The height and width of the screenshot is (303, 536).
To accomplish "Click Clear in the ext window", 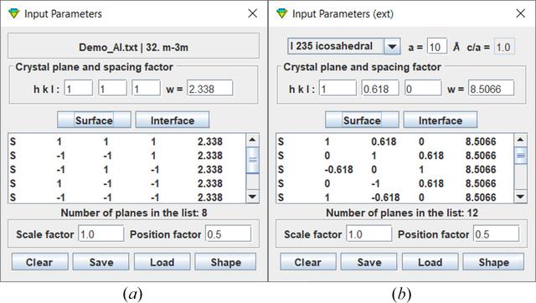I will (x=307, y=262).
